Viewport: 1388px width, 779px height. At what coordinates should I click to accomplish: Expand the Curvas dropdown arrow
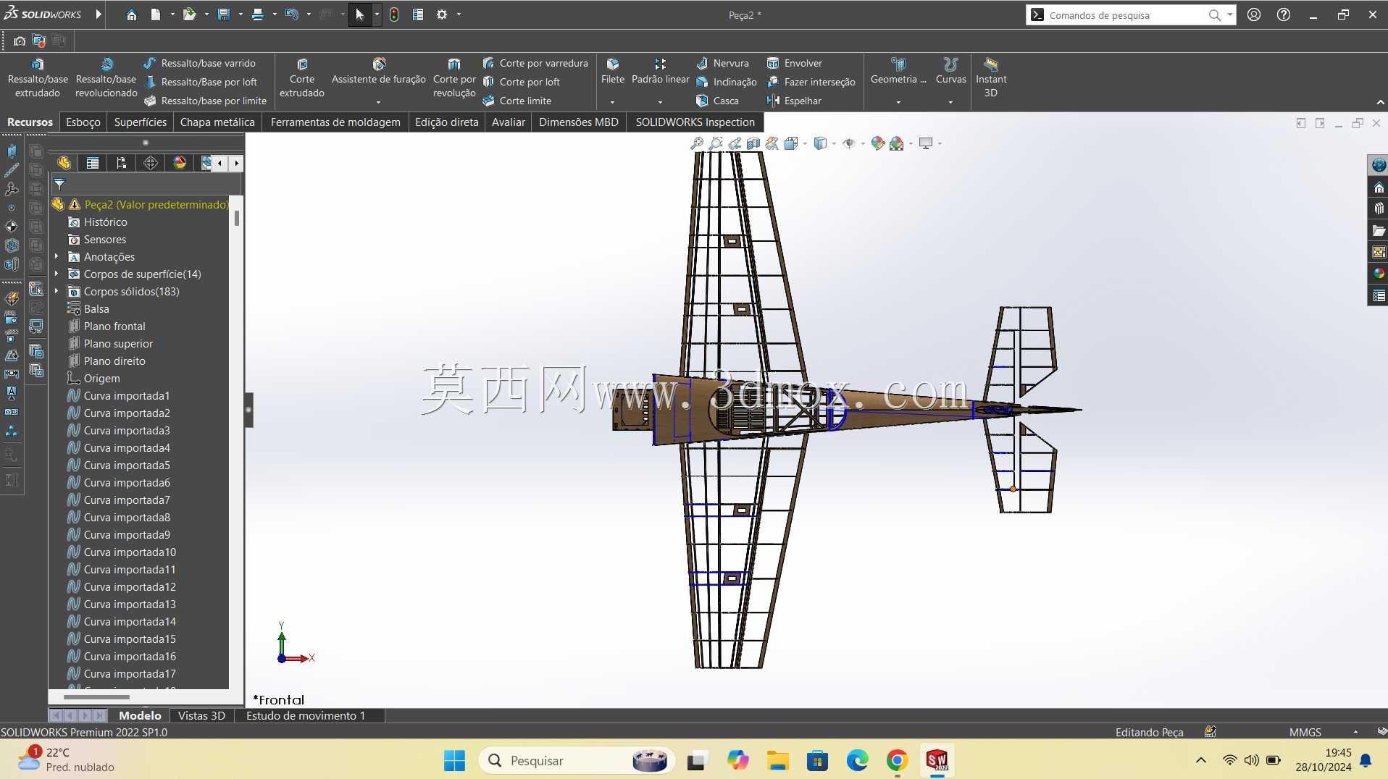[x=950, y=102]
